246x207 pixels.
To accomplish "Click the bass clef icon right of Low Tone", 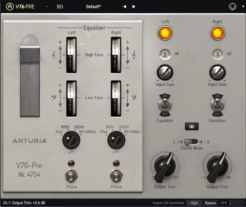I will click(134, 98).
